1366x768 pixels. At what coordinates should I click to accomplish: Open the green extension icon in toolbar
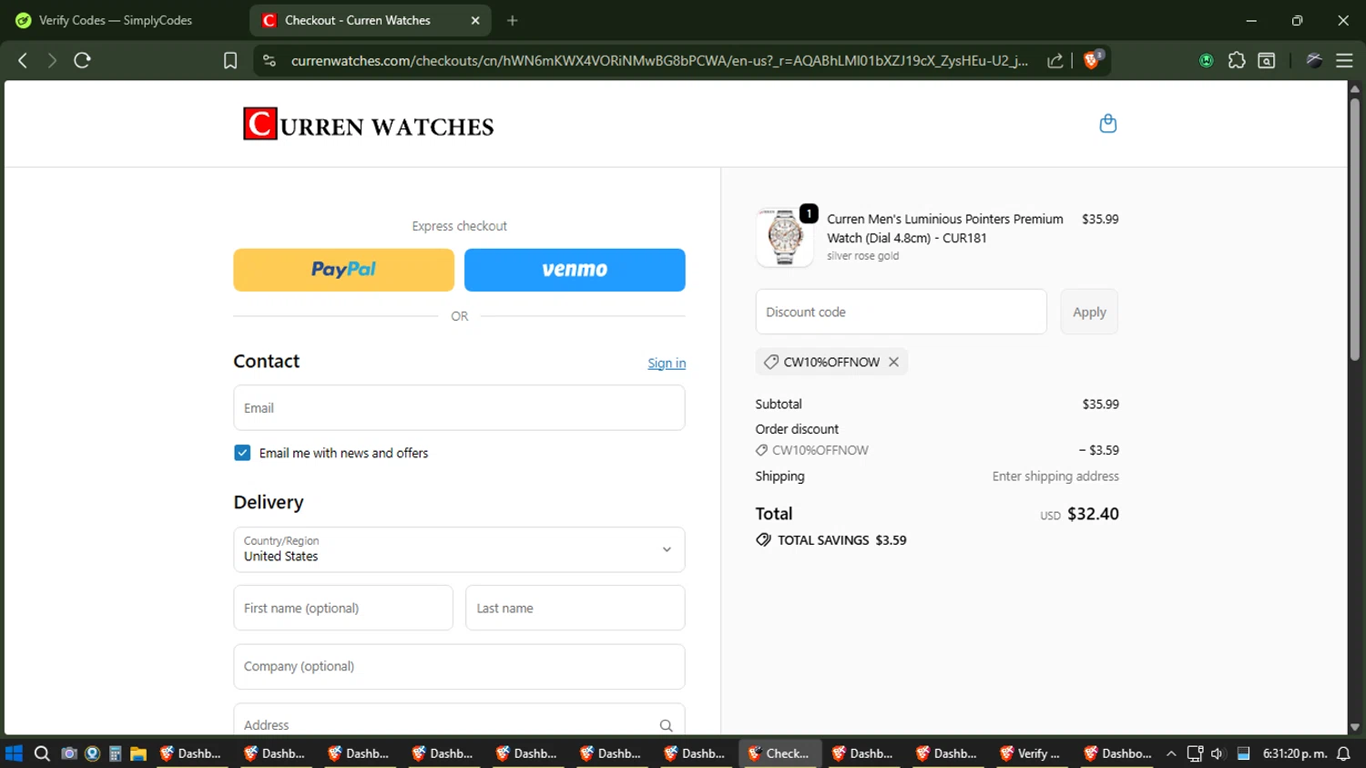tap(1207, 60)
